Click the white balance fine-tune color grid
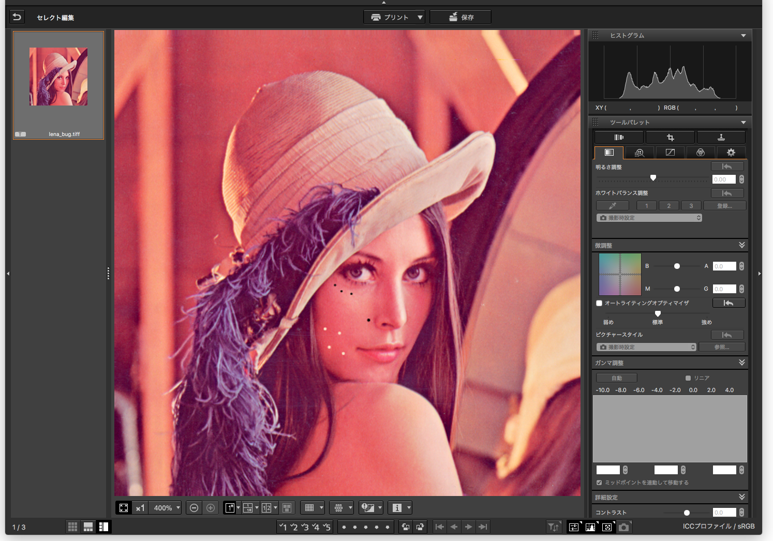 tap(620, 275)
